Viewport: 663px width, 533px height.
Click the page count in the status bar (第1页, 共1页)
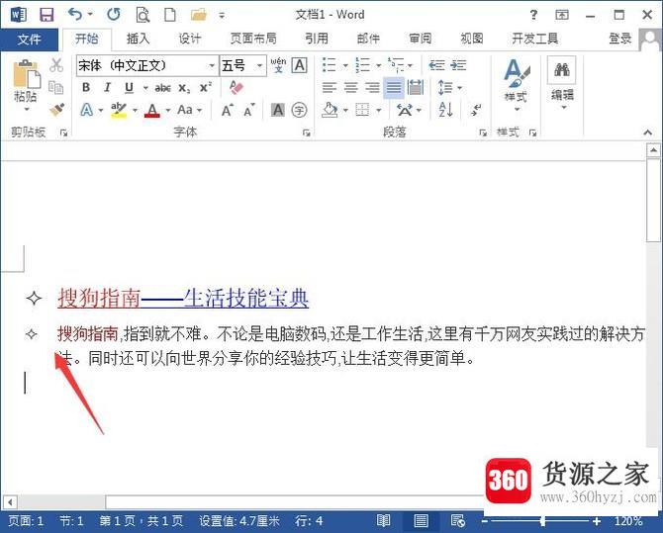pyautogui.click(x=142, y=521)
